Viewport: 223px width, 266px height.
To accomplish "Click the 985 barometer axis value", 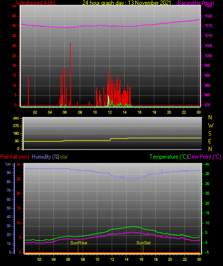I will [x=207, y=85].
